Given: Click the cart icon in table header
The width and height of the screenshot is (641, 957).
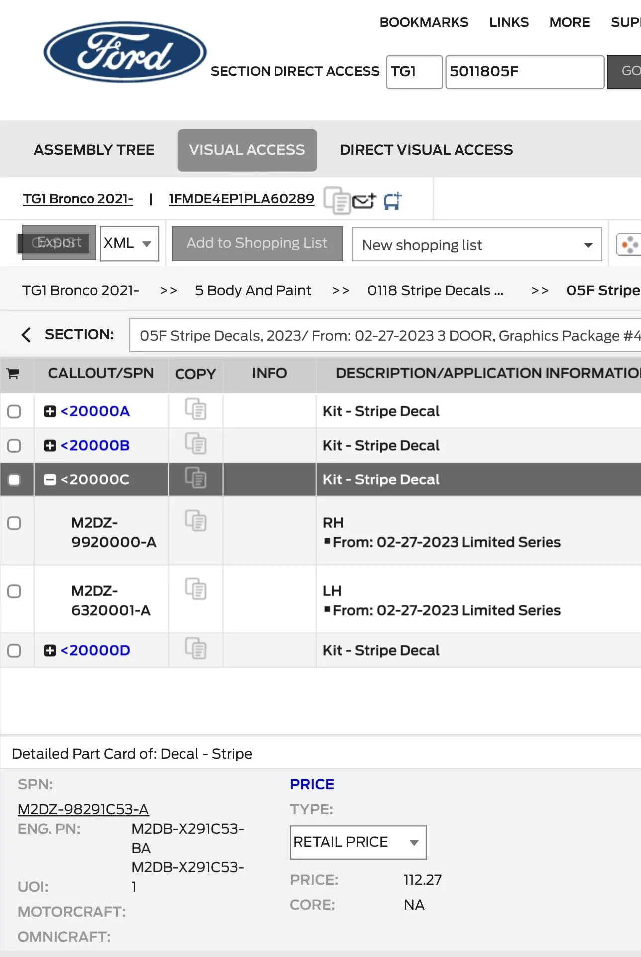Looking at the screenshot, I should 13,373.
